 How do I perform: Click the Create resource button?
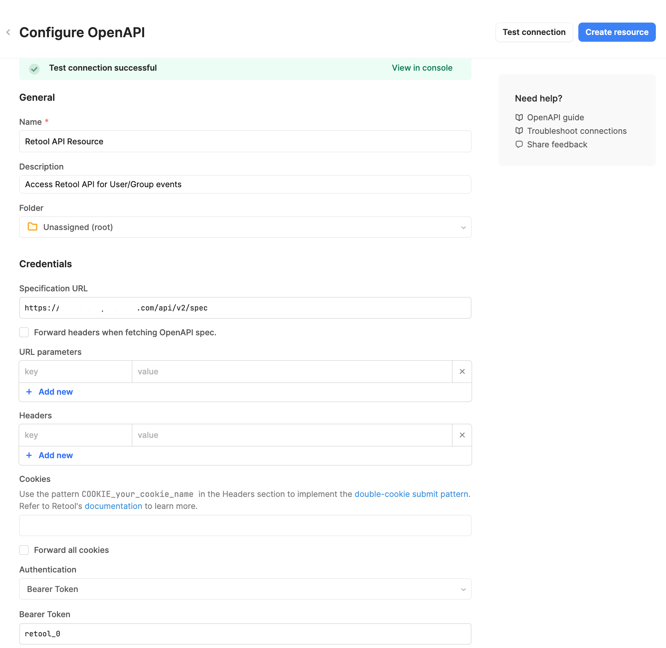tap(617, 32)
